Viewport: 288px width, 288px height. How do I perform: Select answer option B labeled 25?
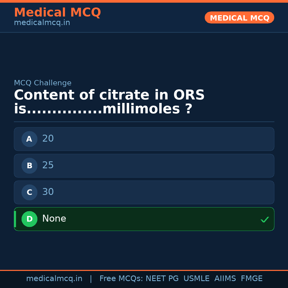click(x=144, y=166)
